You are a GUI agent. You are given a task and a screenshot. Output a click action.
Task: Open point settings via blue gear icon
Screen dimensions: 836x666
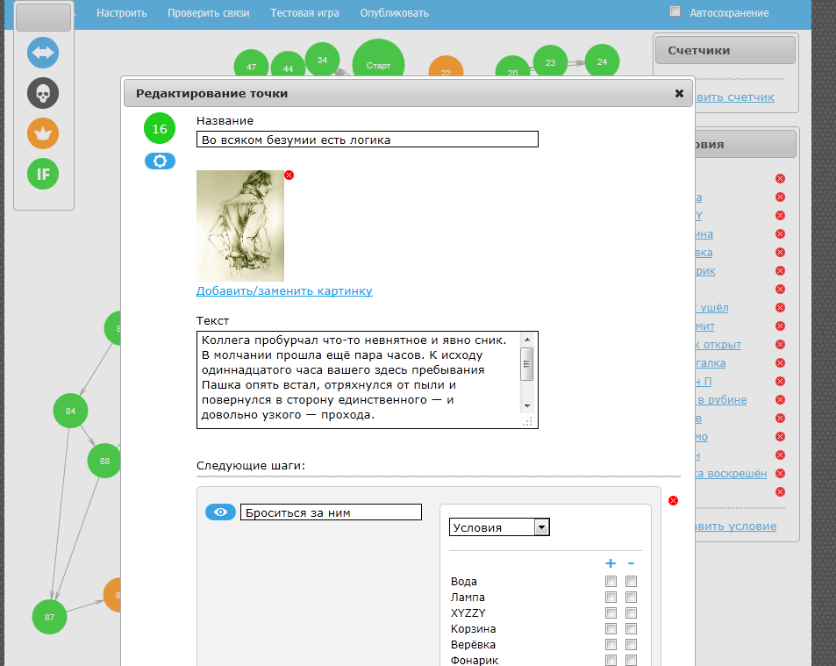(160, 161)
